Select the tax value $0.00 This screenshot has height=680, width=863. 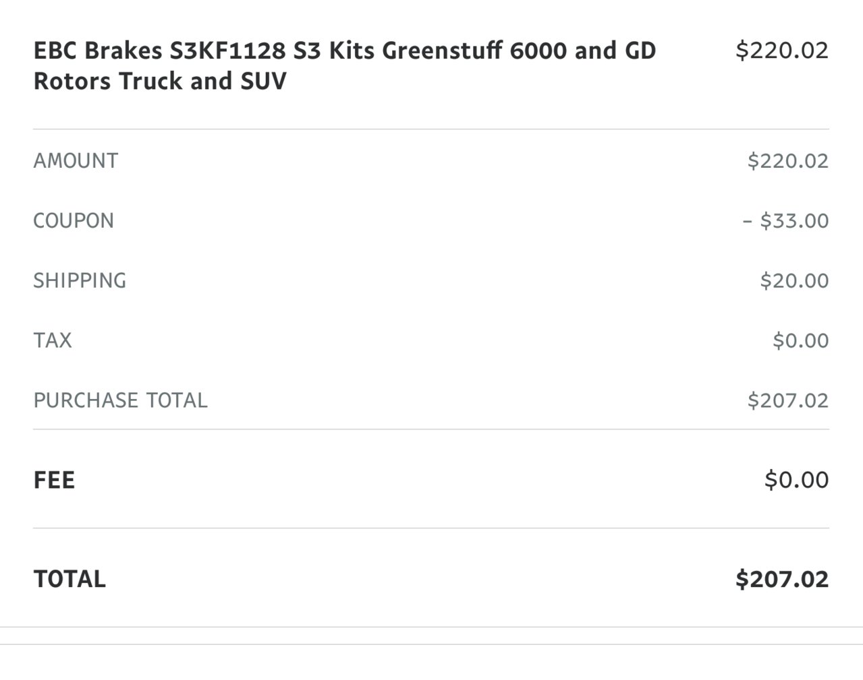point(800,340)
